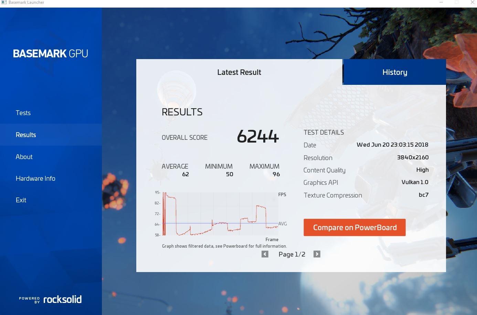Click the Basemark Launcher title bar icon

click(x=4, y=2)
